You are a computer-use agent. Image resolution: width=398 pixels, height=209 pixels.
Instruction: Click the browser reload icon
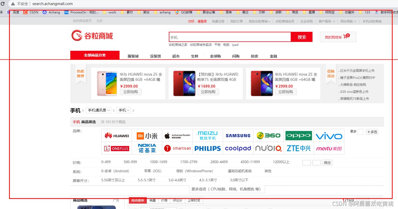(3, 4)
